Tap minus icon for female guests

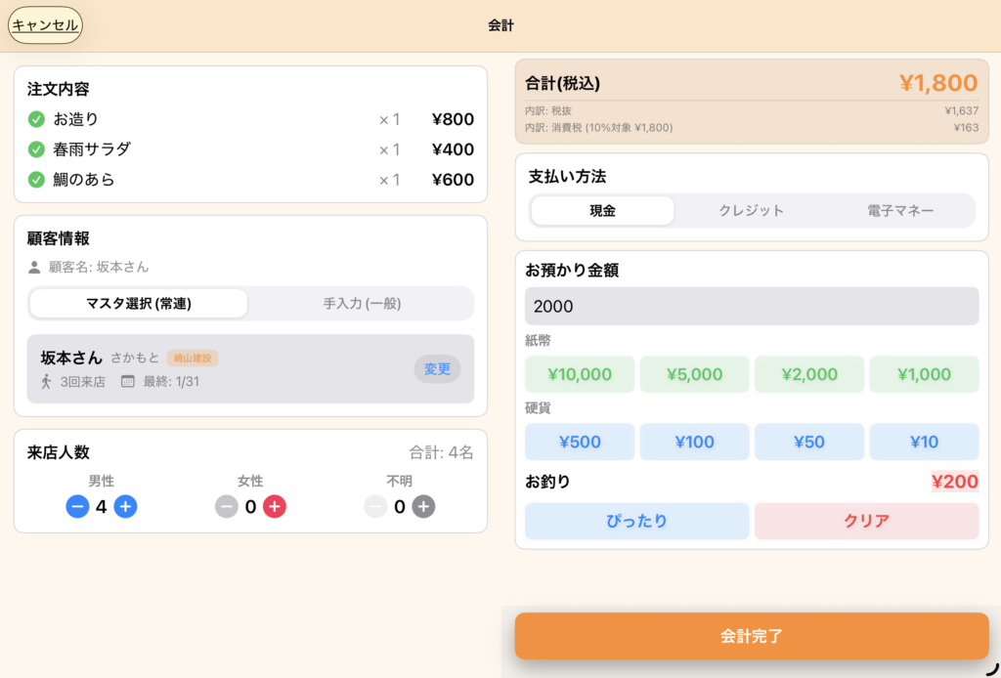pyautogui.click(x=227, y=506)
